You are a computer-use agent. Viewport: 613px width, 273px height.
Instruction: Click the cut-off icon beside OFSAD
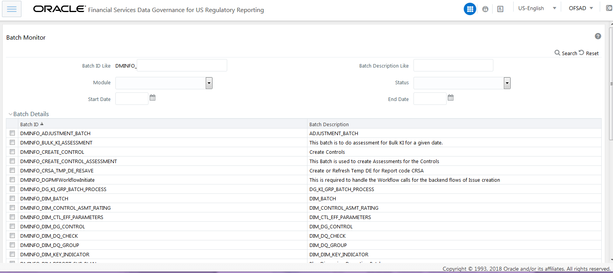(609, 8)
